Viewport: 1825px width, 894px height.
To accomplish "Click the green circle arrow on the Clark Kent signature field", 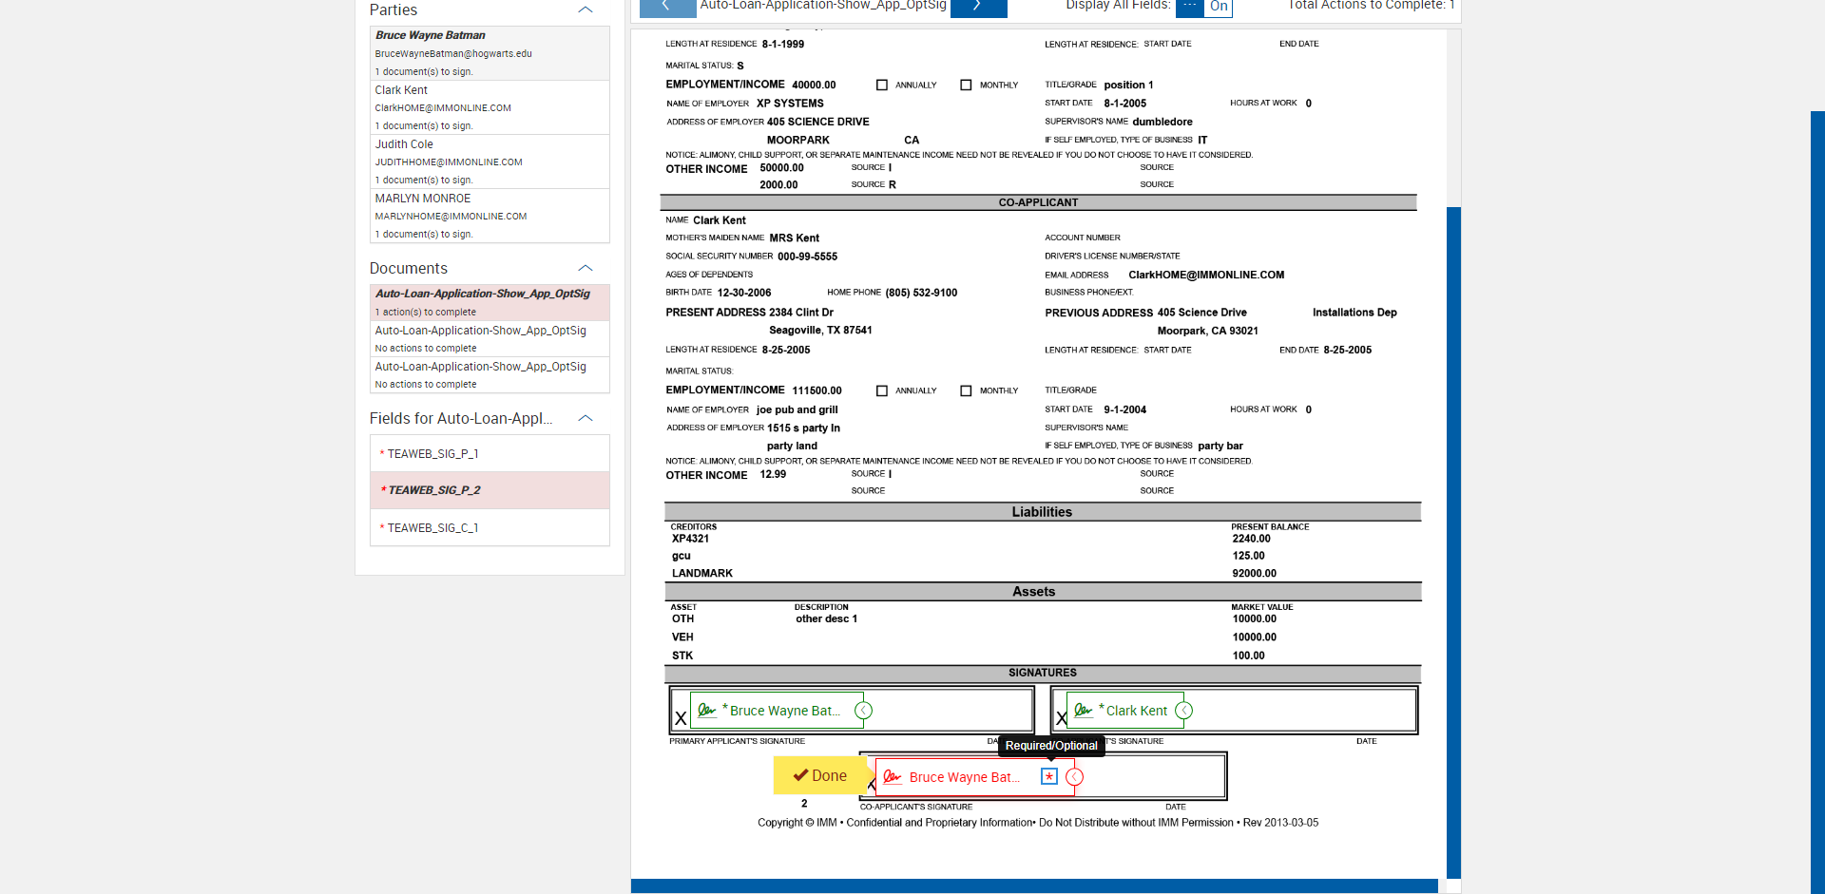I will pyautogui.click(x=1184, y=711).
